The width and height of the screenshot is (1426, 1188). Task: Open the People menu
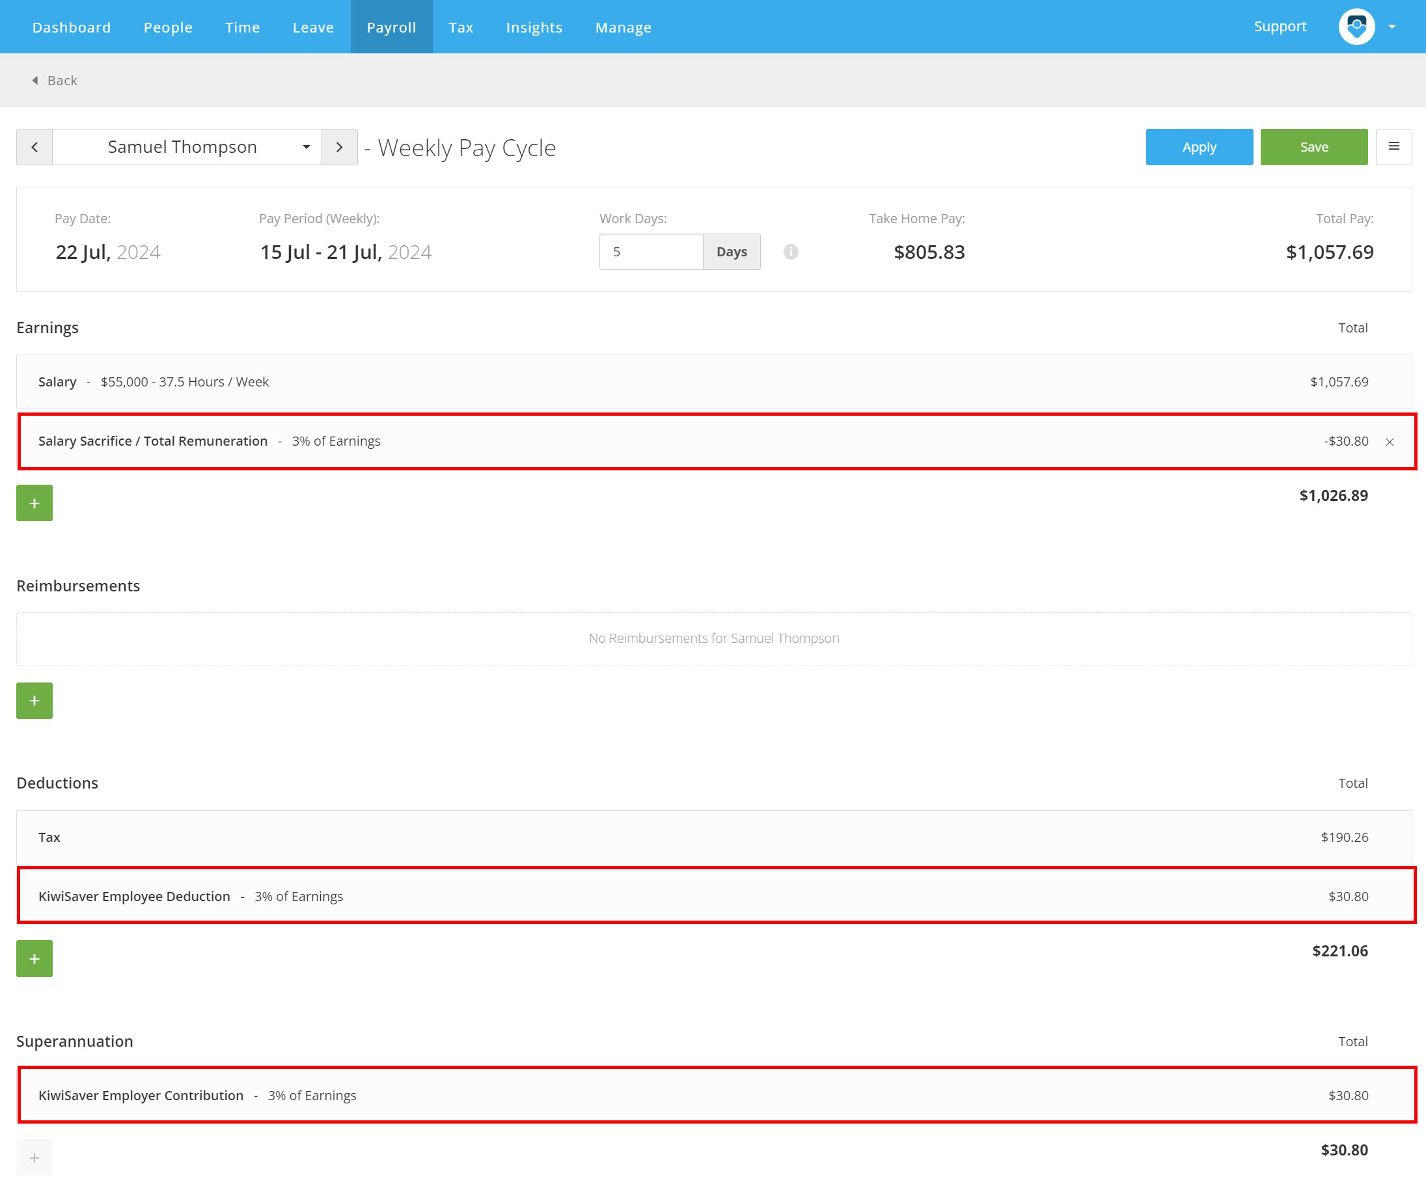168,27
